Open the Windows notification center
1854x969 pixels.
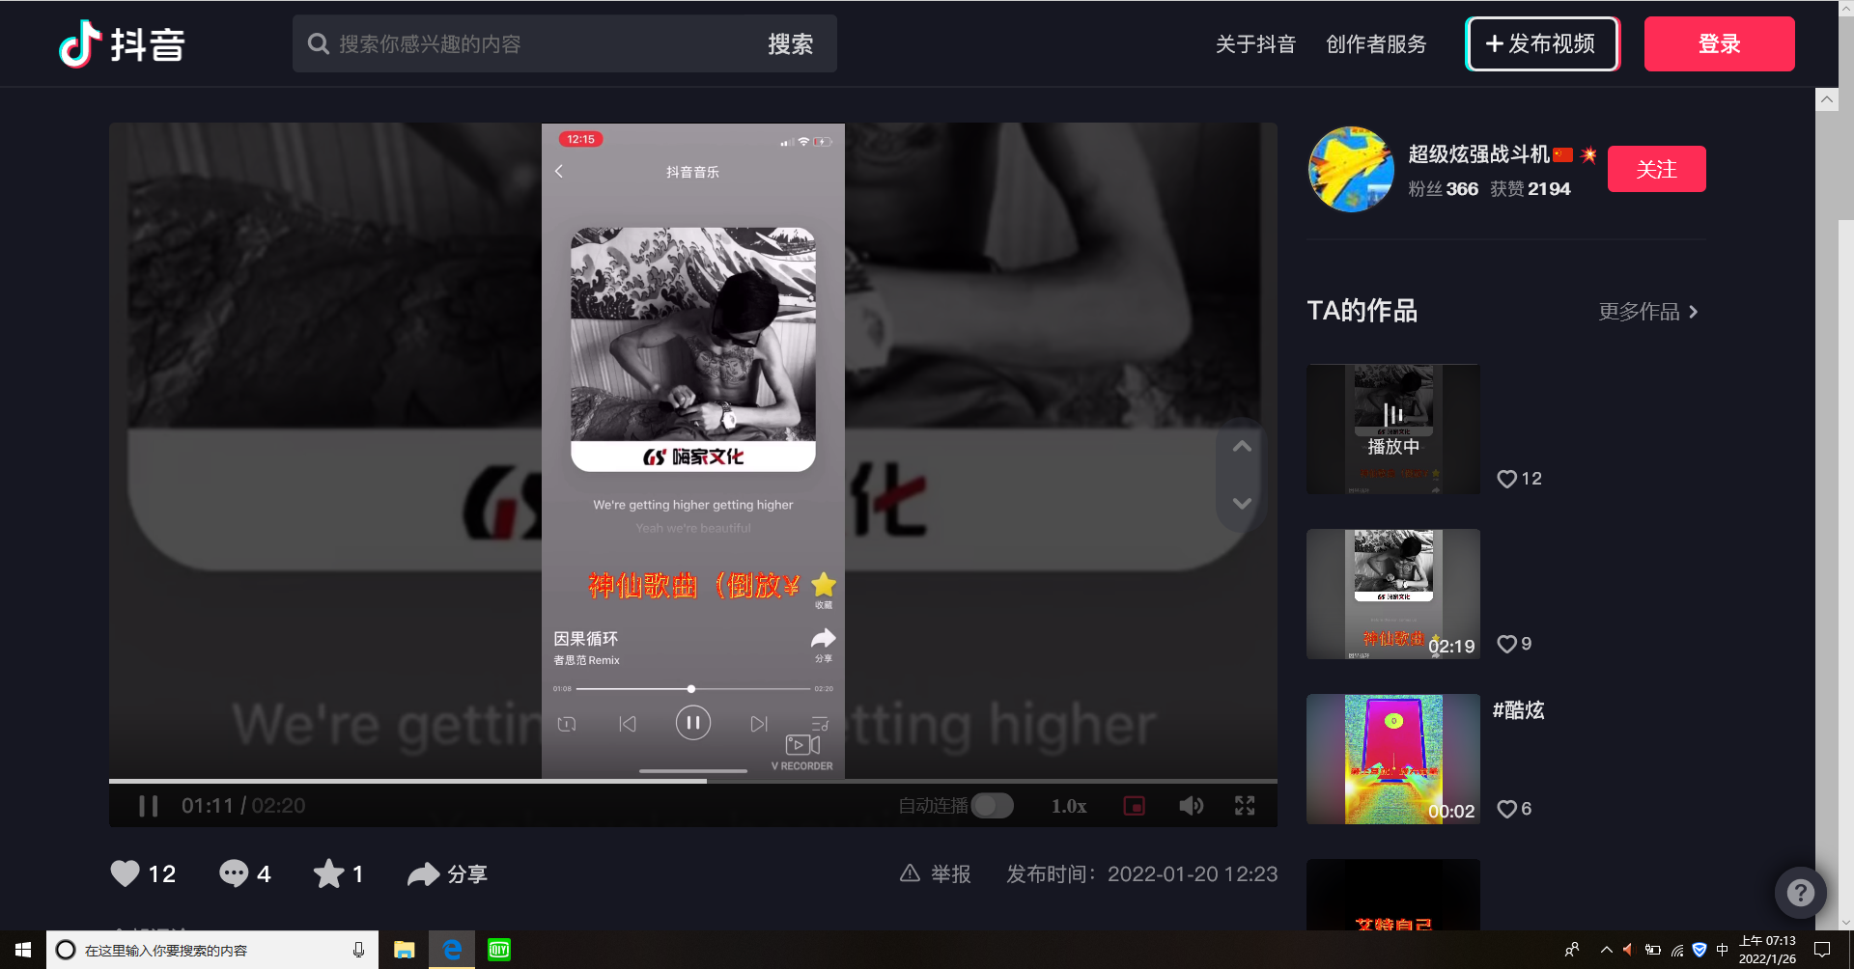tap(1822, 950)
